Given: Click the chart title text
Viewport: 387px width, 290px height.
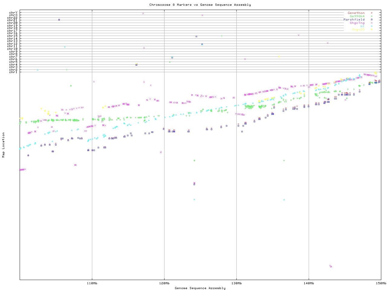Looking at the screenshot, I should point(200,5).
